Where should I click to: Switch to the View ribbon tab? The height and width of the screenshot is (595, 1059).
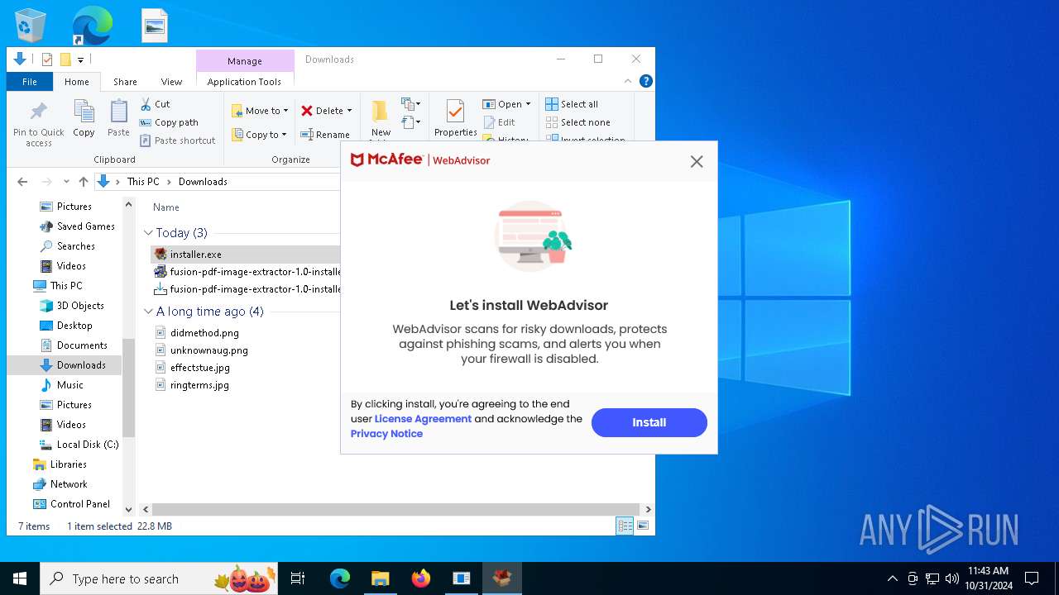pos(171,82)
